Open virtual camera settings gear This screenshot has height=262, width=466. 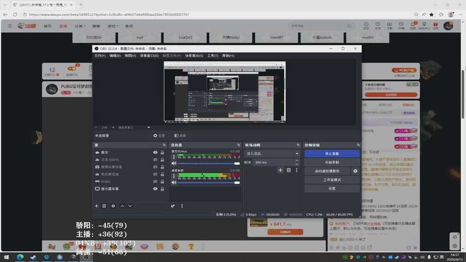coord(355,171)
